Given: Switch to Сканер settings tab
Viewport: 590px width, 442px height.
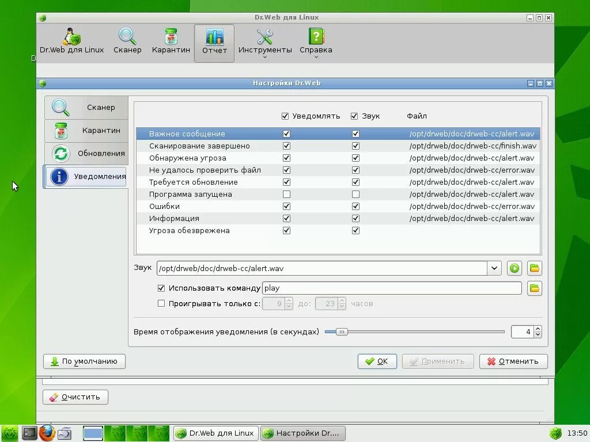Looking at the screenshot, I should [x=86, y=108].
